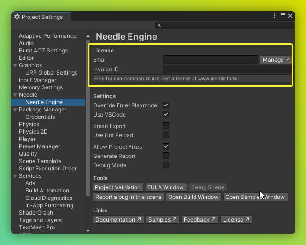Select Ads under Services
306x245 pixels.
point(30,183)
